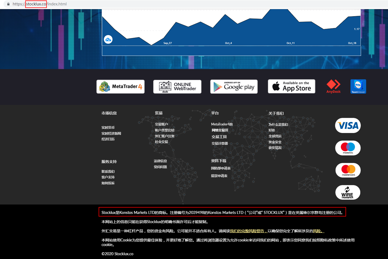Open 常问问题 link
This screenshot has width=388, height=259.
click(160, 167)
